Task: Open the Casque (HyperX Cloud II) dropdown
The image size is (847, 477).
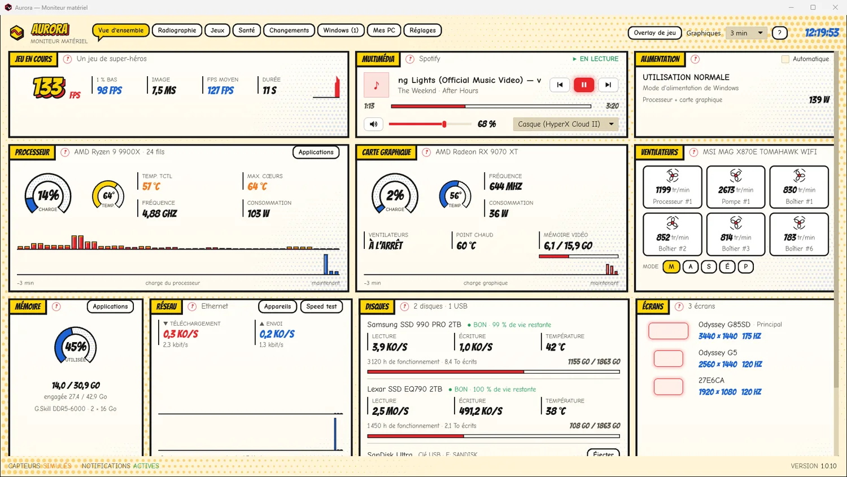Action: (x=566, y=124)
